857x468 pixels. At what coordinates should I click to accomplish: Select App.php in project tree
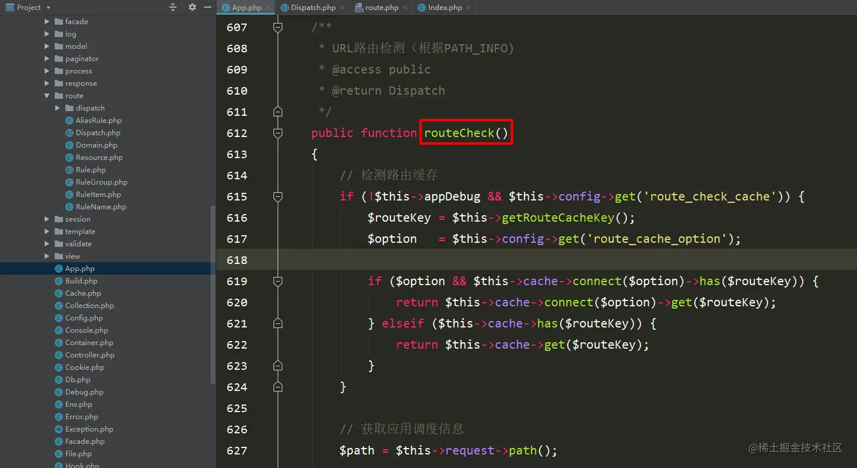tap(79, 269)
